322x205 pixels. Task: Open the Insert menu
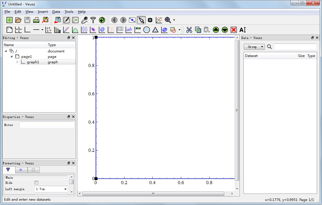tap(43, 12)
